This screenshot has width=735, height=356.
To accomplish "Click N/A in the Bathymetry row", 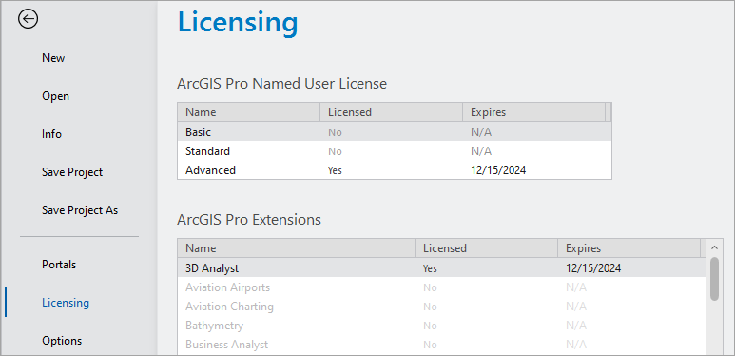I will click(576, 326).
